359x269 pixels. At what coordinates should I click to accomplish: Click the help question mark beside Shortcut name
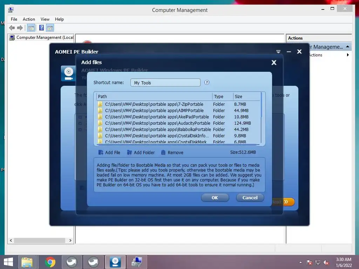click(x=207, y=82)
